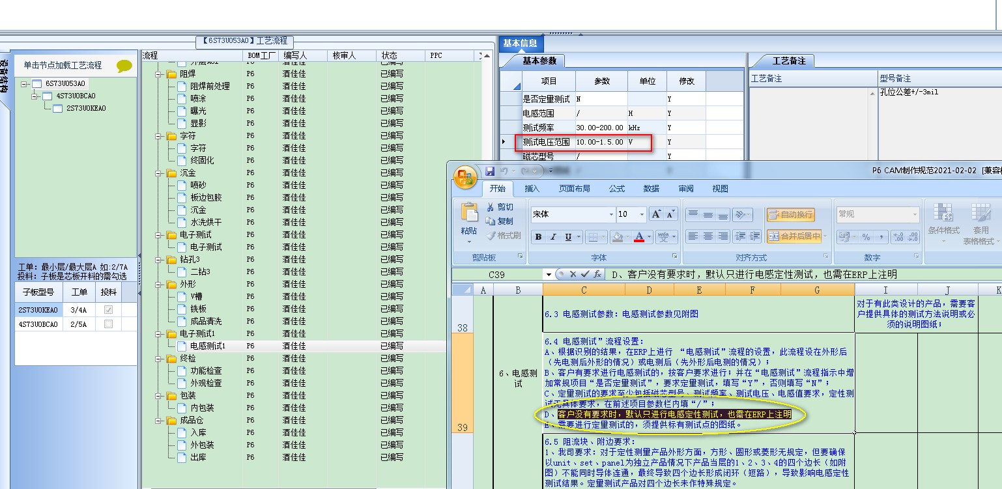
Task: Click the 测试电压范围 parameter value cell
Action: tap(601, 142)
